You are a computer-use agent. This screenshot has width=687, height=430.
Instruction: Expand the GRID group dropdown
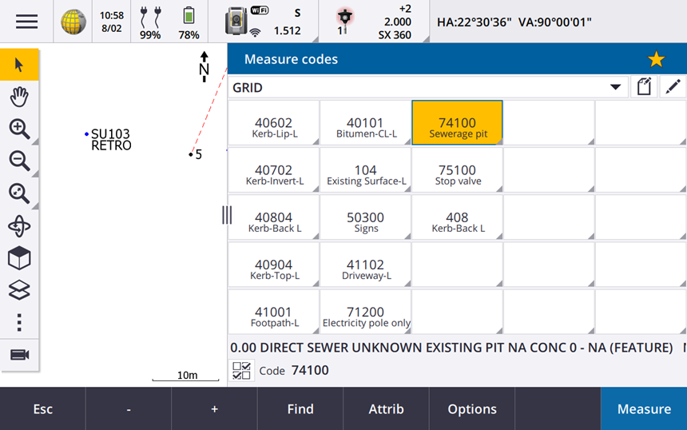[x=614, y=87]
